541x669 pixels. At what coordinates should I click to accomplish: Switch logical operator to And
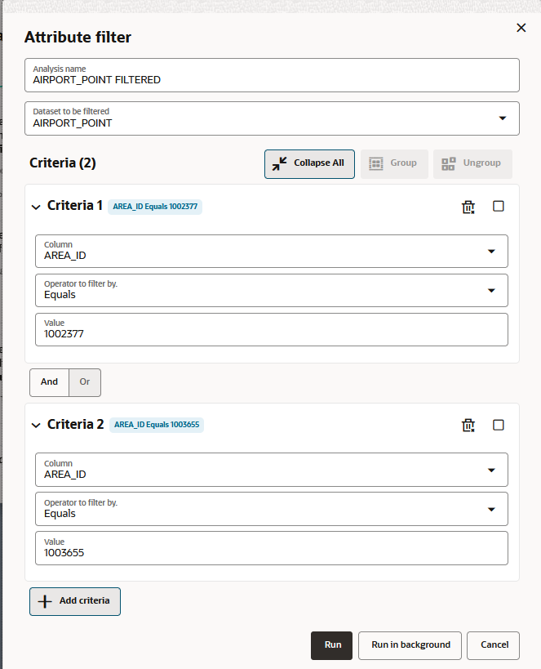click(50, 381)
